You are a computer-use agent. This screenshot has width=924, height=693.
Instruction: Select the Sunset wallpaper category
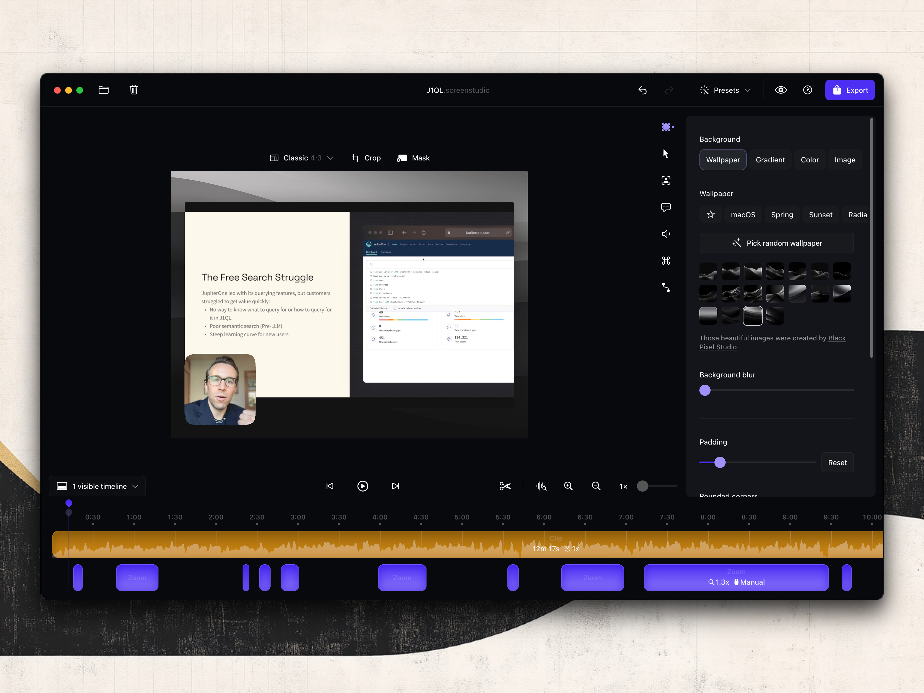click(x=820, y=214)
